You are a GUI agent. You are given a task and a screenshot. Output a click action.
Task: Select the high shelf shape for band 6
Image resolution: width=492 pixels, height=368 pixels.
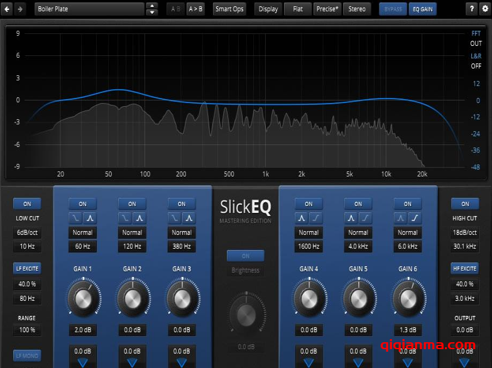point(415,218)
